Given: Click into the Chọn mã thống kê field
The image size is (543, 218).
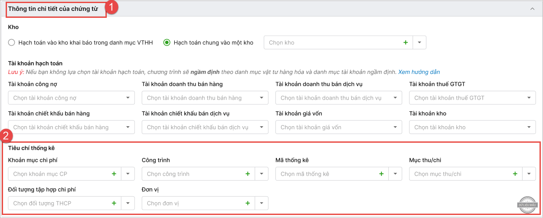Looking at the screenshot, I should 325,174.
